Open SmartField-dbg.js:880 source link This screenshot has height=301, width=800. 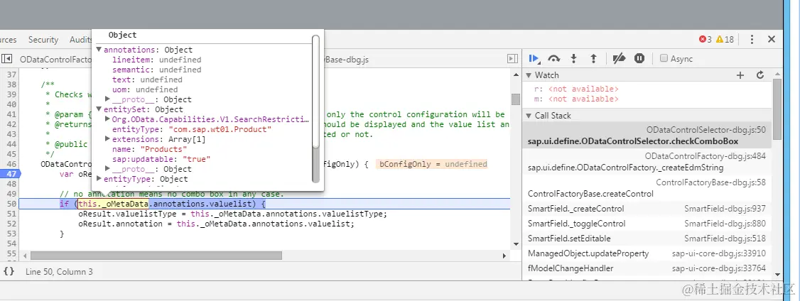(725, 224)
